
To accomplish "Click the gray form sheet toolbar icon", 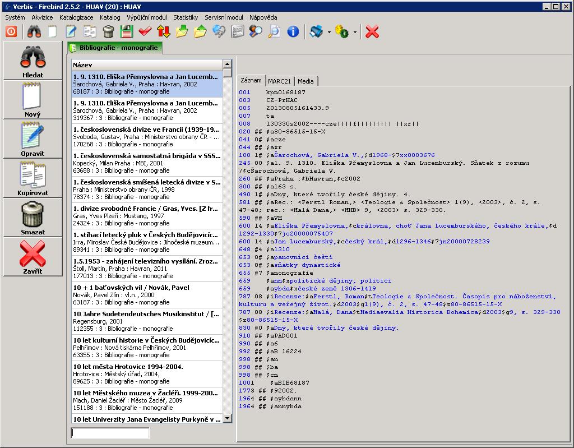I will [238, 31].
